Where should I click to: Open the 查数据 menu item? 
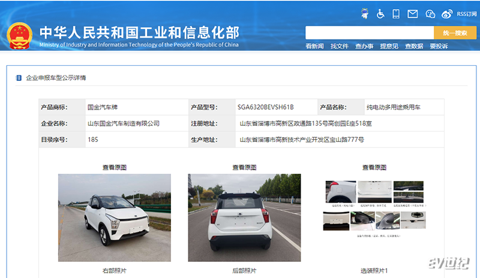pyautogui.click(x=414, y=46)
